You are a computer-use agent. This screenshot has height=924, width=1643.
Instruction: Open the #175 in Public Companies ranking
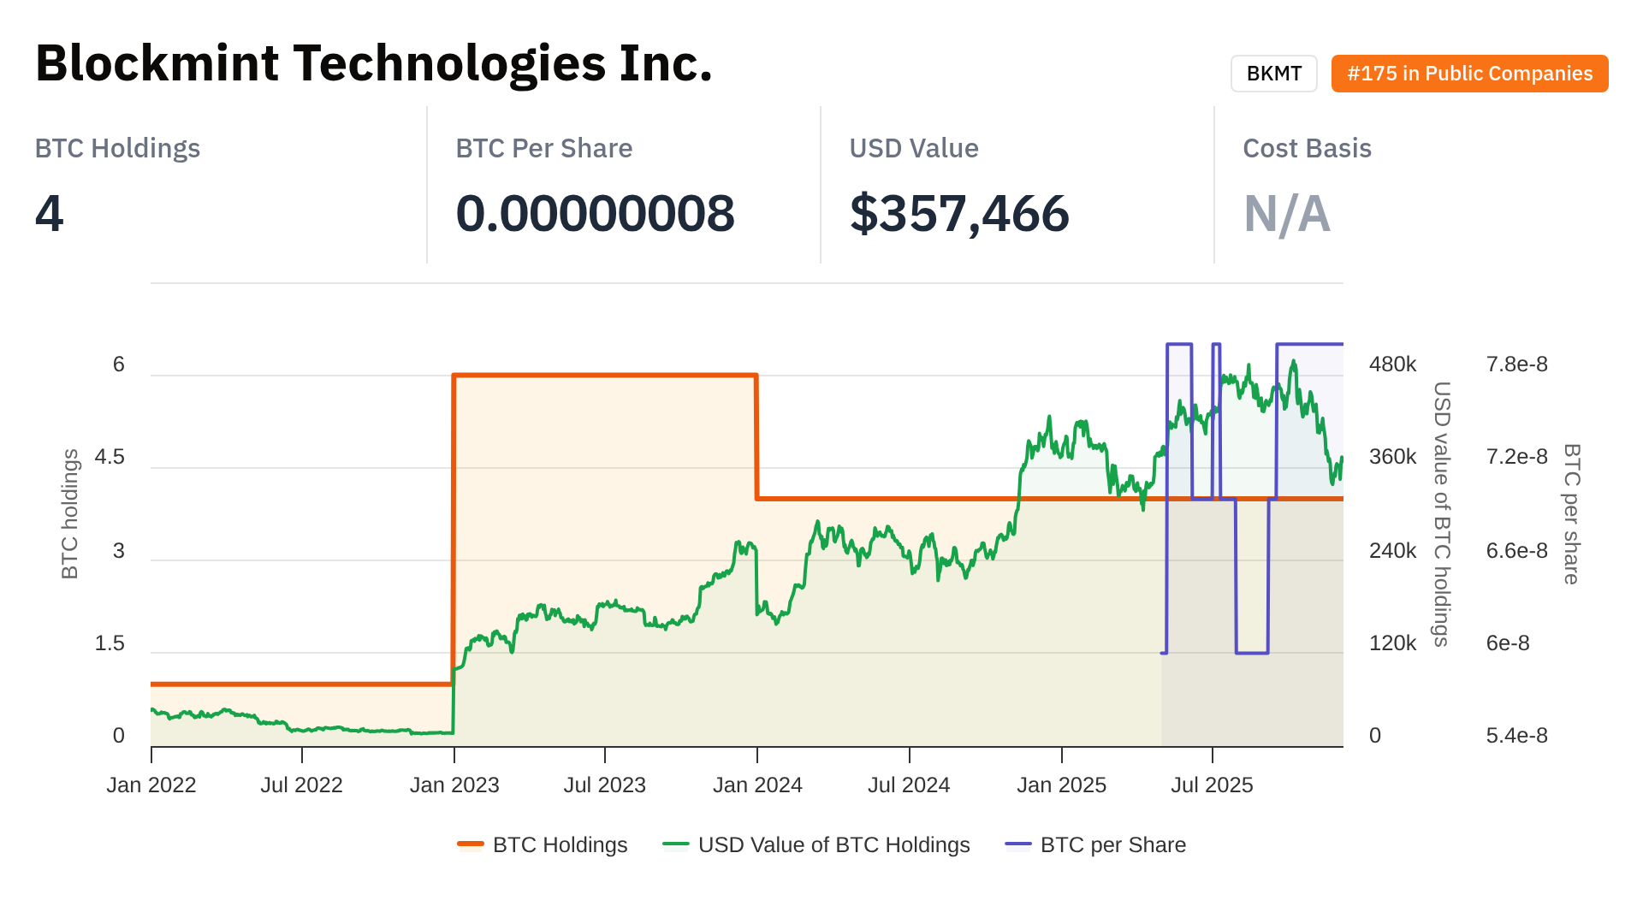point(1469,74)
